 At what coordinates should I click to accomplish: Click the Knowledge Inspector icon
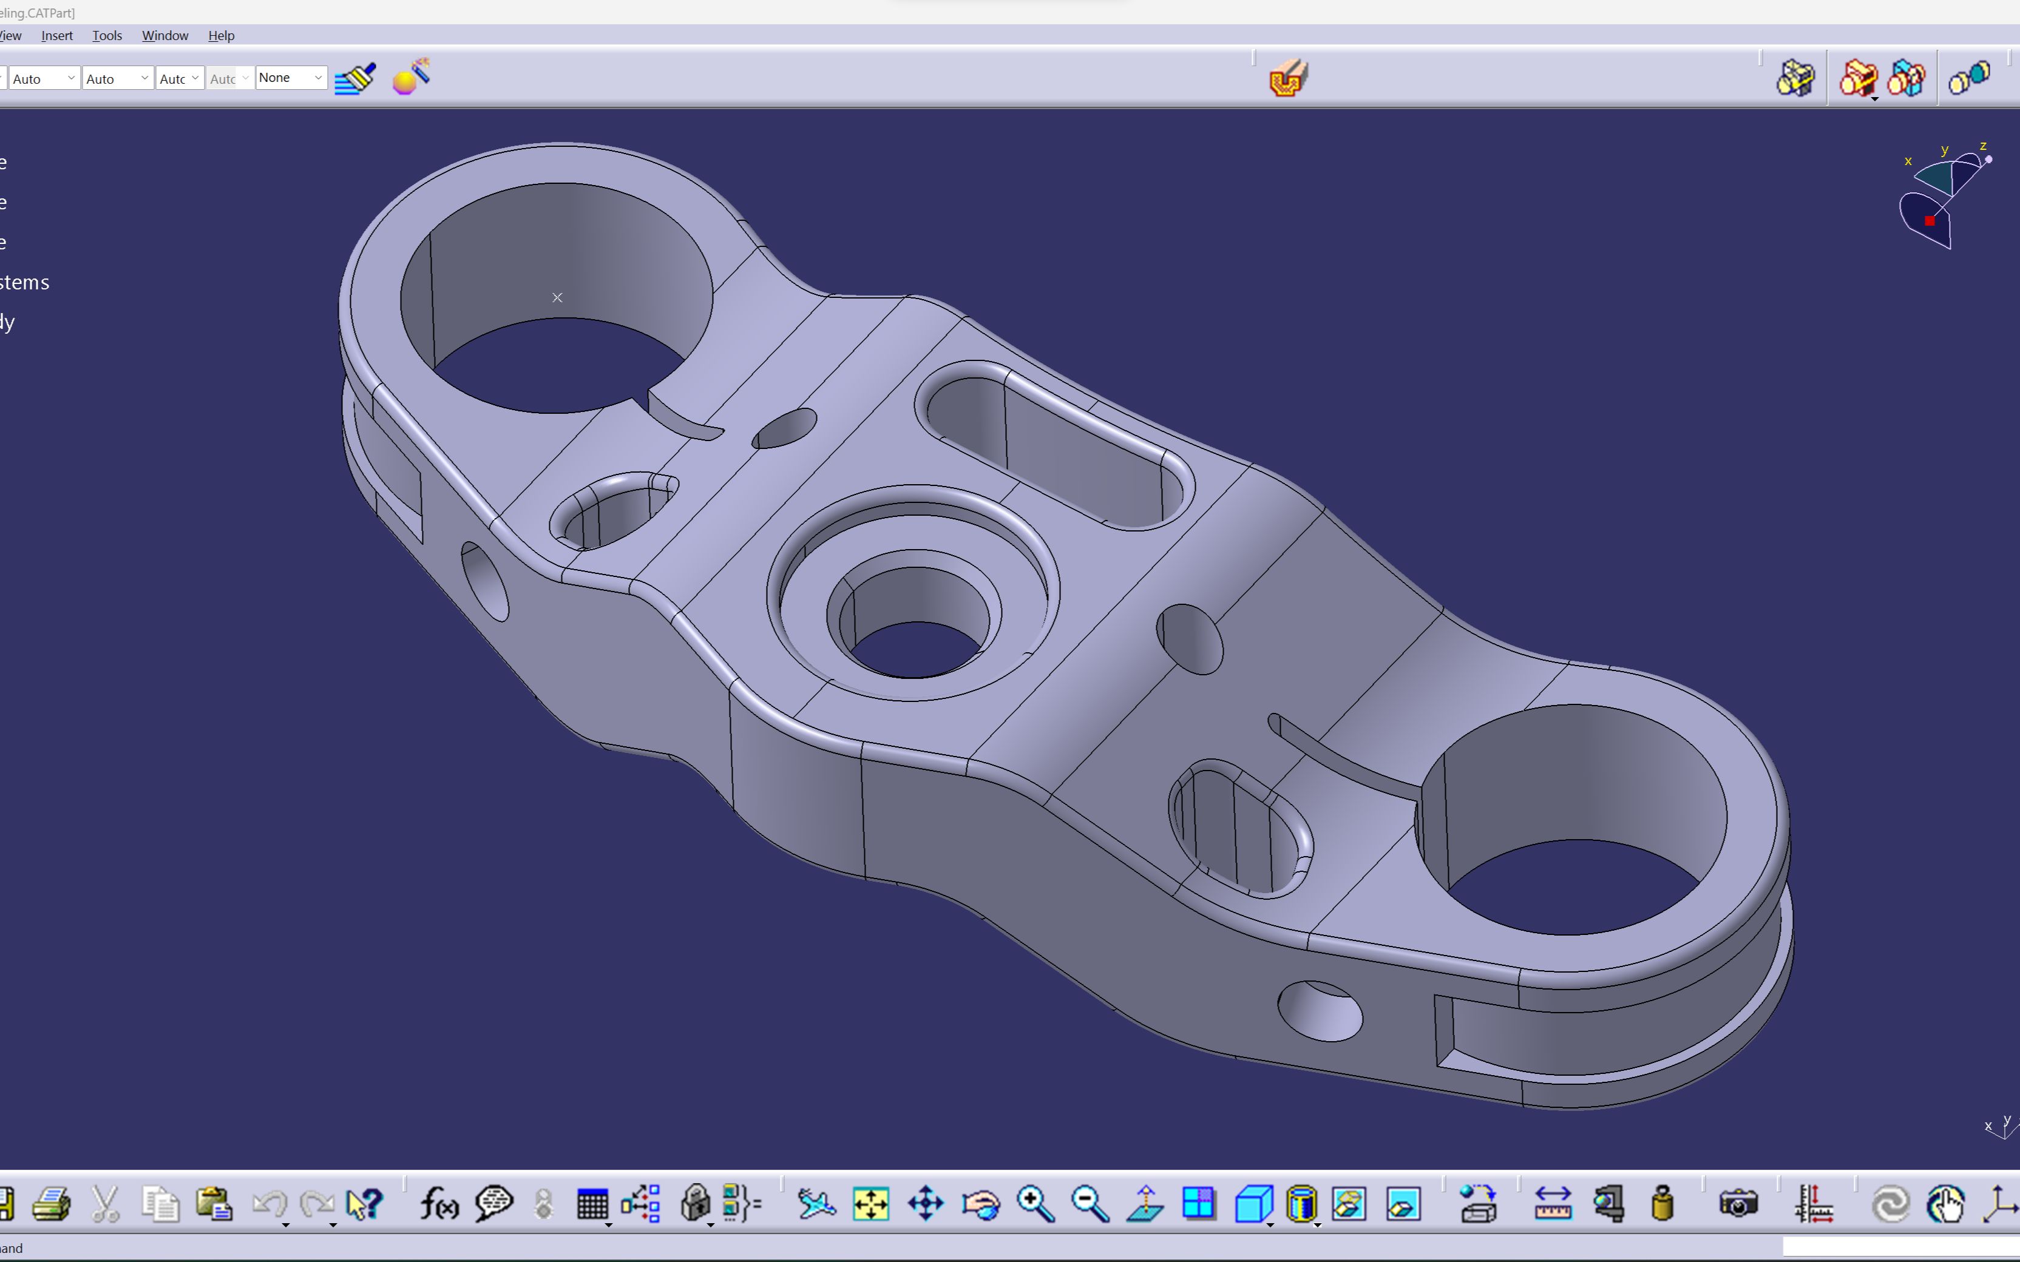point(641,1204)
